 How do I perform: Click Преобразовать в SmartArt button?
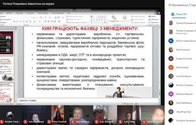77,22
